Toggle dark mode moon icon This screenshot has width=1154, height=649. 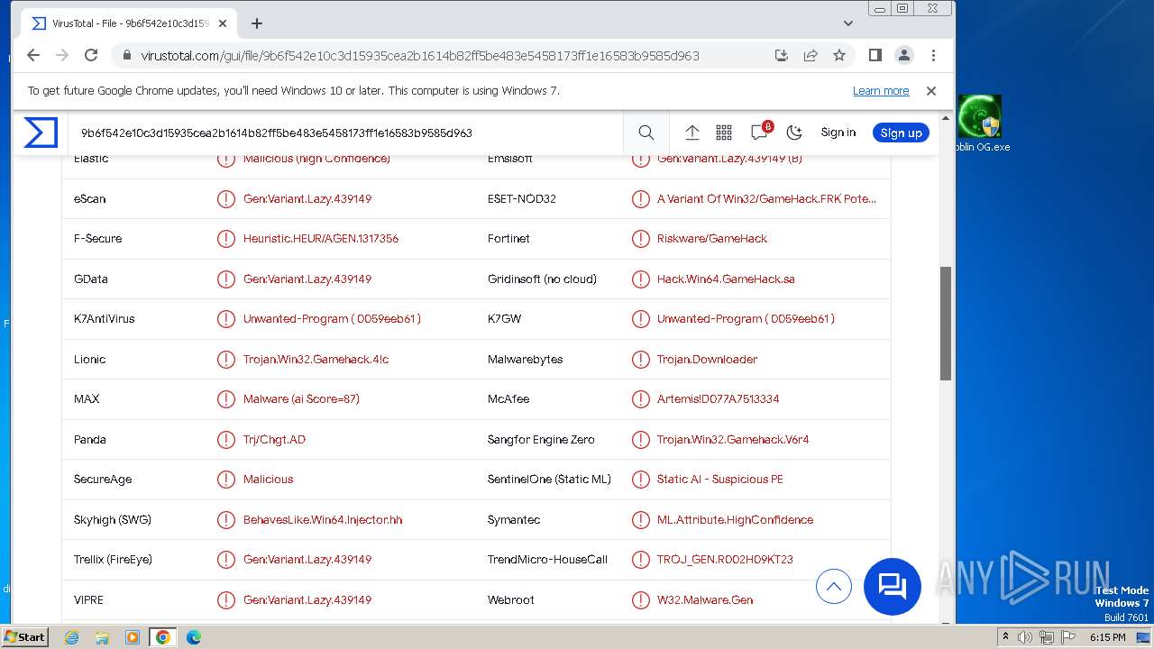(x=793, y=133)
